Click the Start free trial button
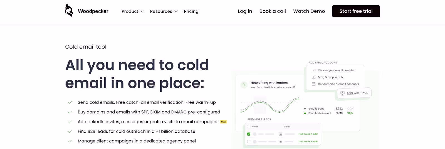445x149 pixels. 356,11
